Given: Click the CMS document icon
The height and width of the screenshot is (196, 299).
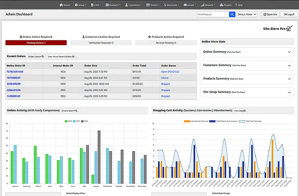Looking at the screenshot, I should [92, 5].
